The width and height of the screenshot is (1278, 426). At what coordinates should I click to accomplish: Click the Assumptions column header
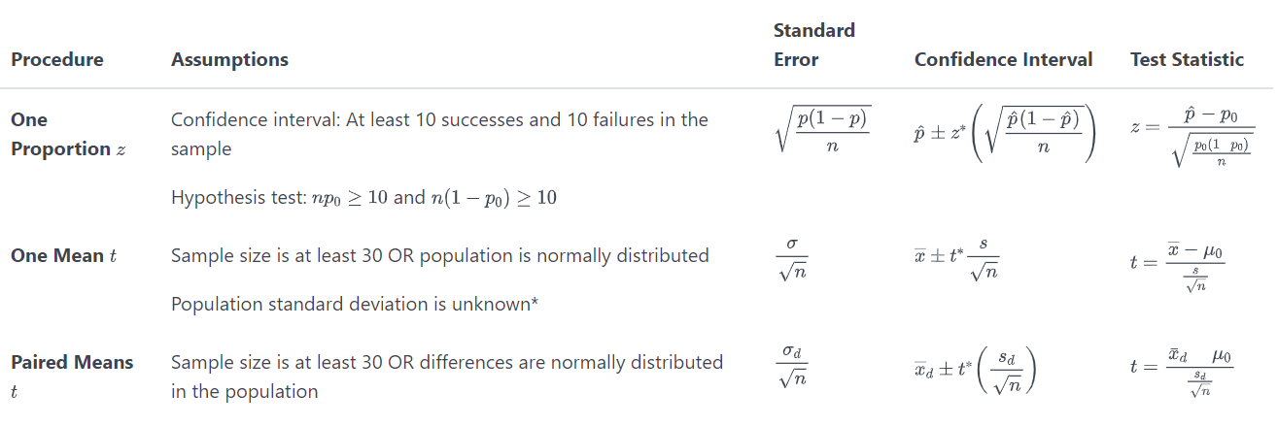229,59
